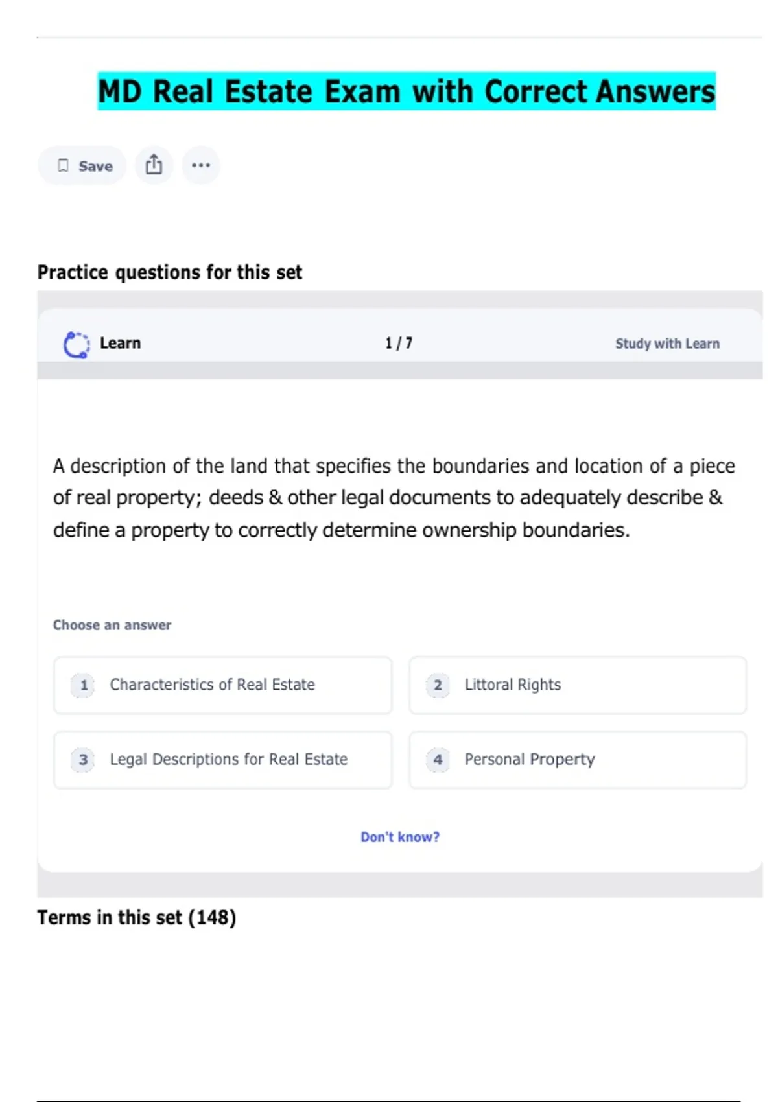The width and height of the screenshot is (778, 1102).
Task: Choose the "Littoral Rights" answer option
Action: [513, 685]
